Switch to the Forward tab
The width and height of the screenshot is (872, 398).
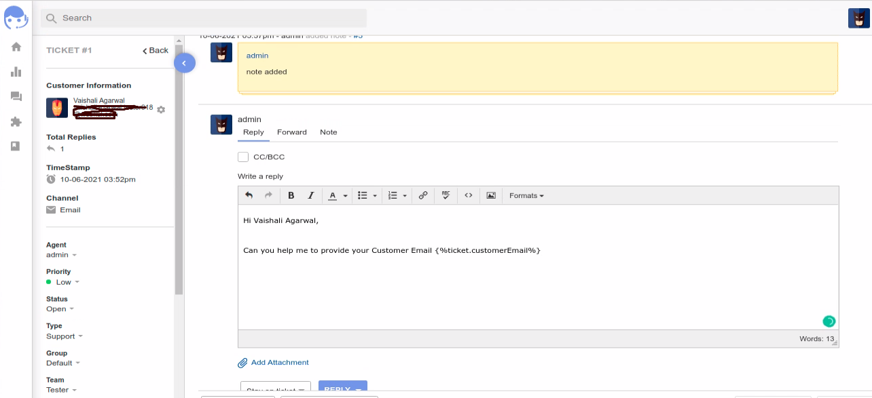[292, 132]
